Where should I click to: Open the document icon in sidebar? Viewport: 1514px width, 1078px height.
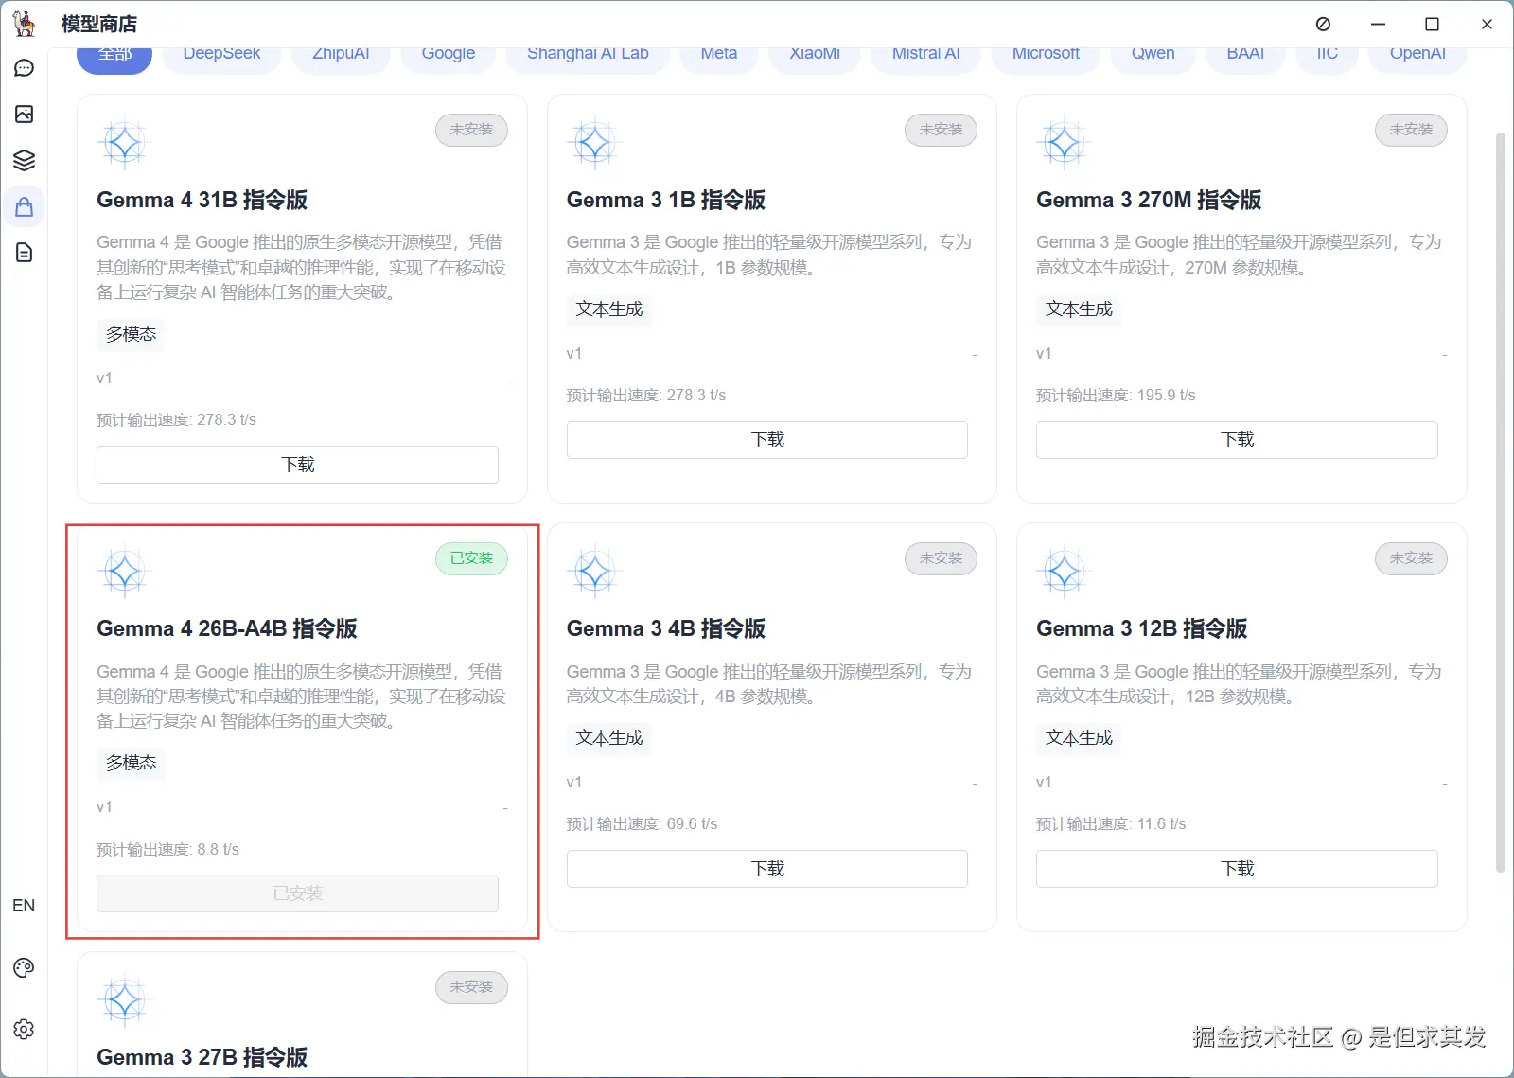pos(24,253)
